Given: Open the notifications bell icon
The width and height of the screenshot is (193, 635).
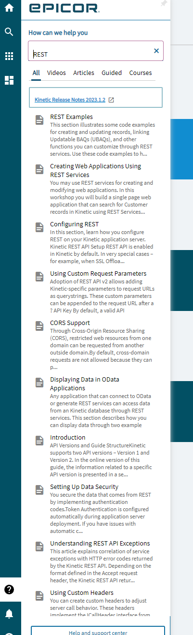Looking at the screenshot, I should 9,614.
